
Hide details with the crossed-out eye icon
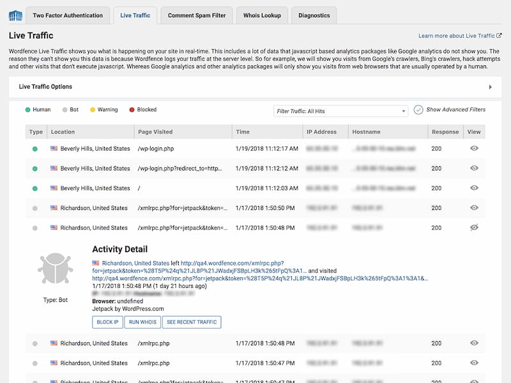(474, 228)
